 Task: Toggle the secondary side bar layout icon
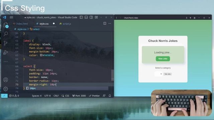pos(91,17)
